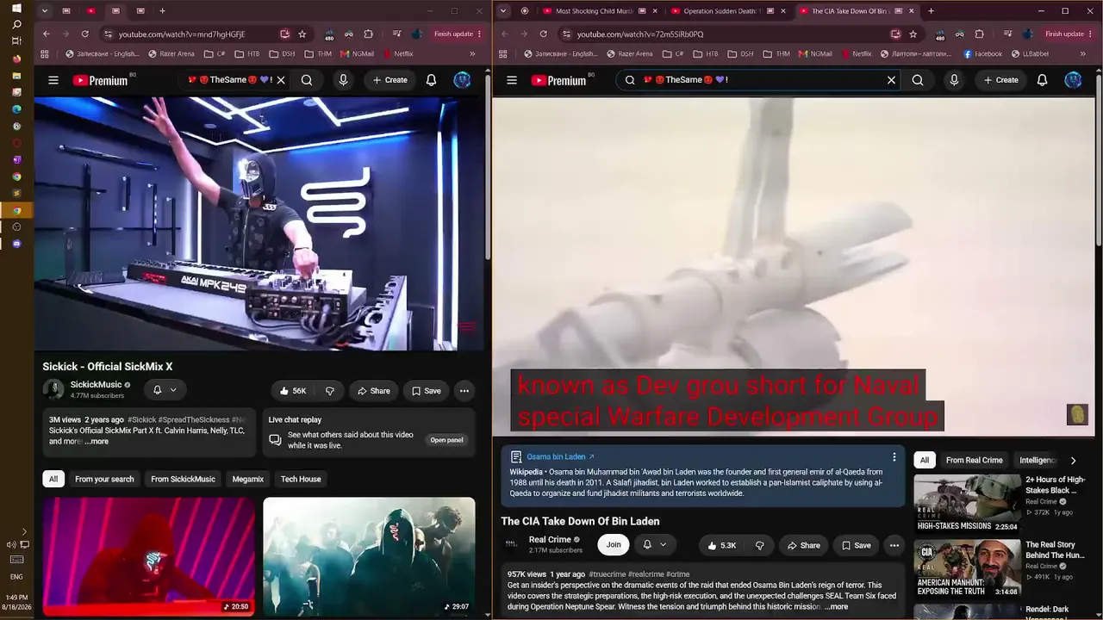The image size is (1103, 620).
Task: Run the search in right YouTube window
Action: [918, 80]
